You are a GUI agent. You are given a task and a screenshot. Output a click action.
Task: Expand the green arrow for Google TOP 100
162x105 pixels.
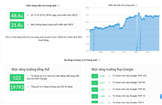click(95, 76)
